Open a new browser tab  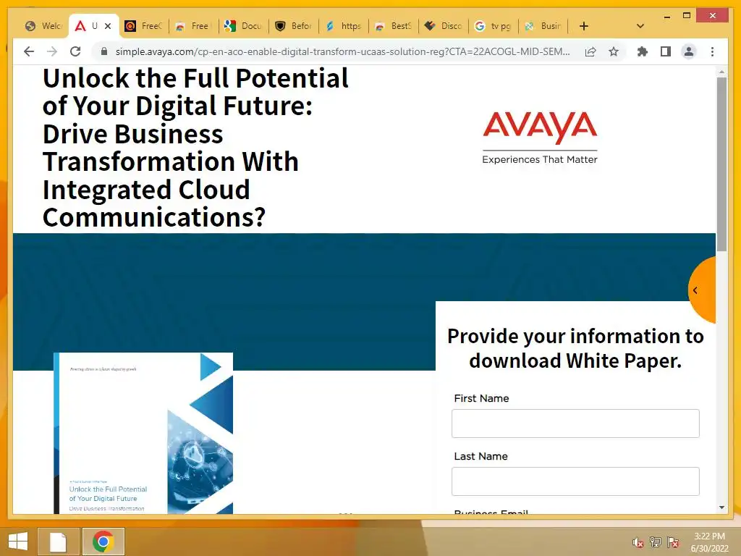pyautogui.click(x=584, y=26)
